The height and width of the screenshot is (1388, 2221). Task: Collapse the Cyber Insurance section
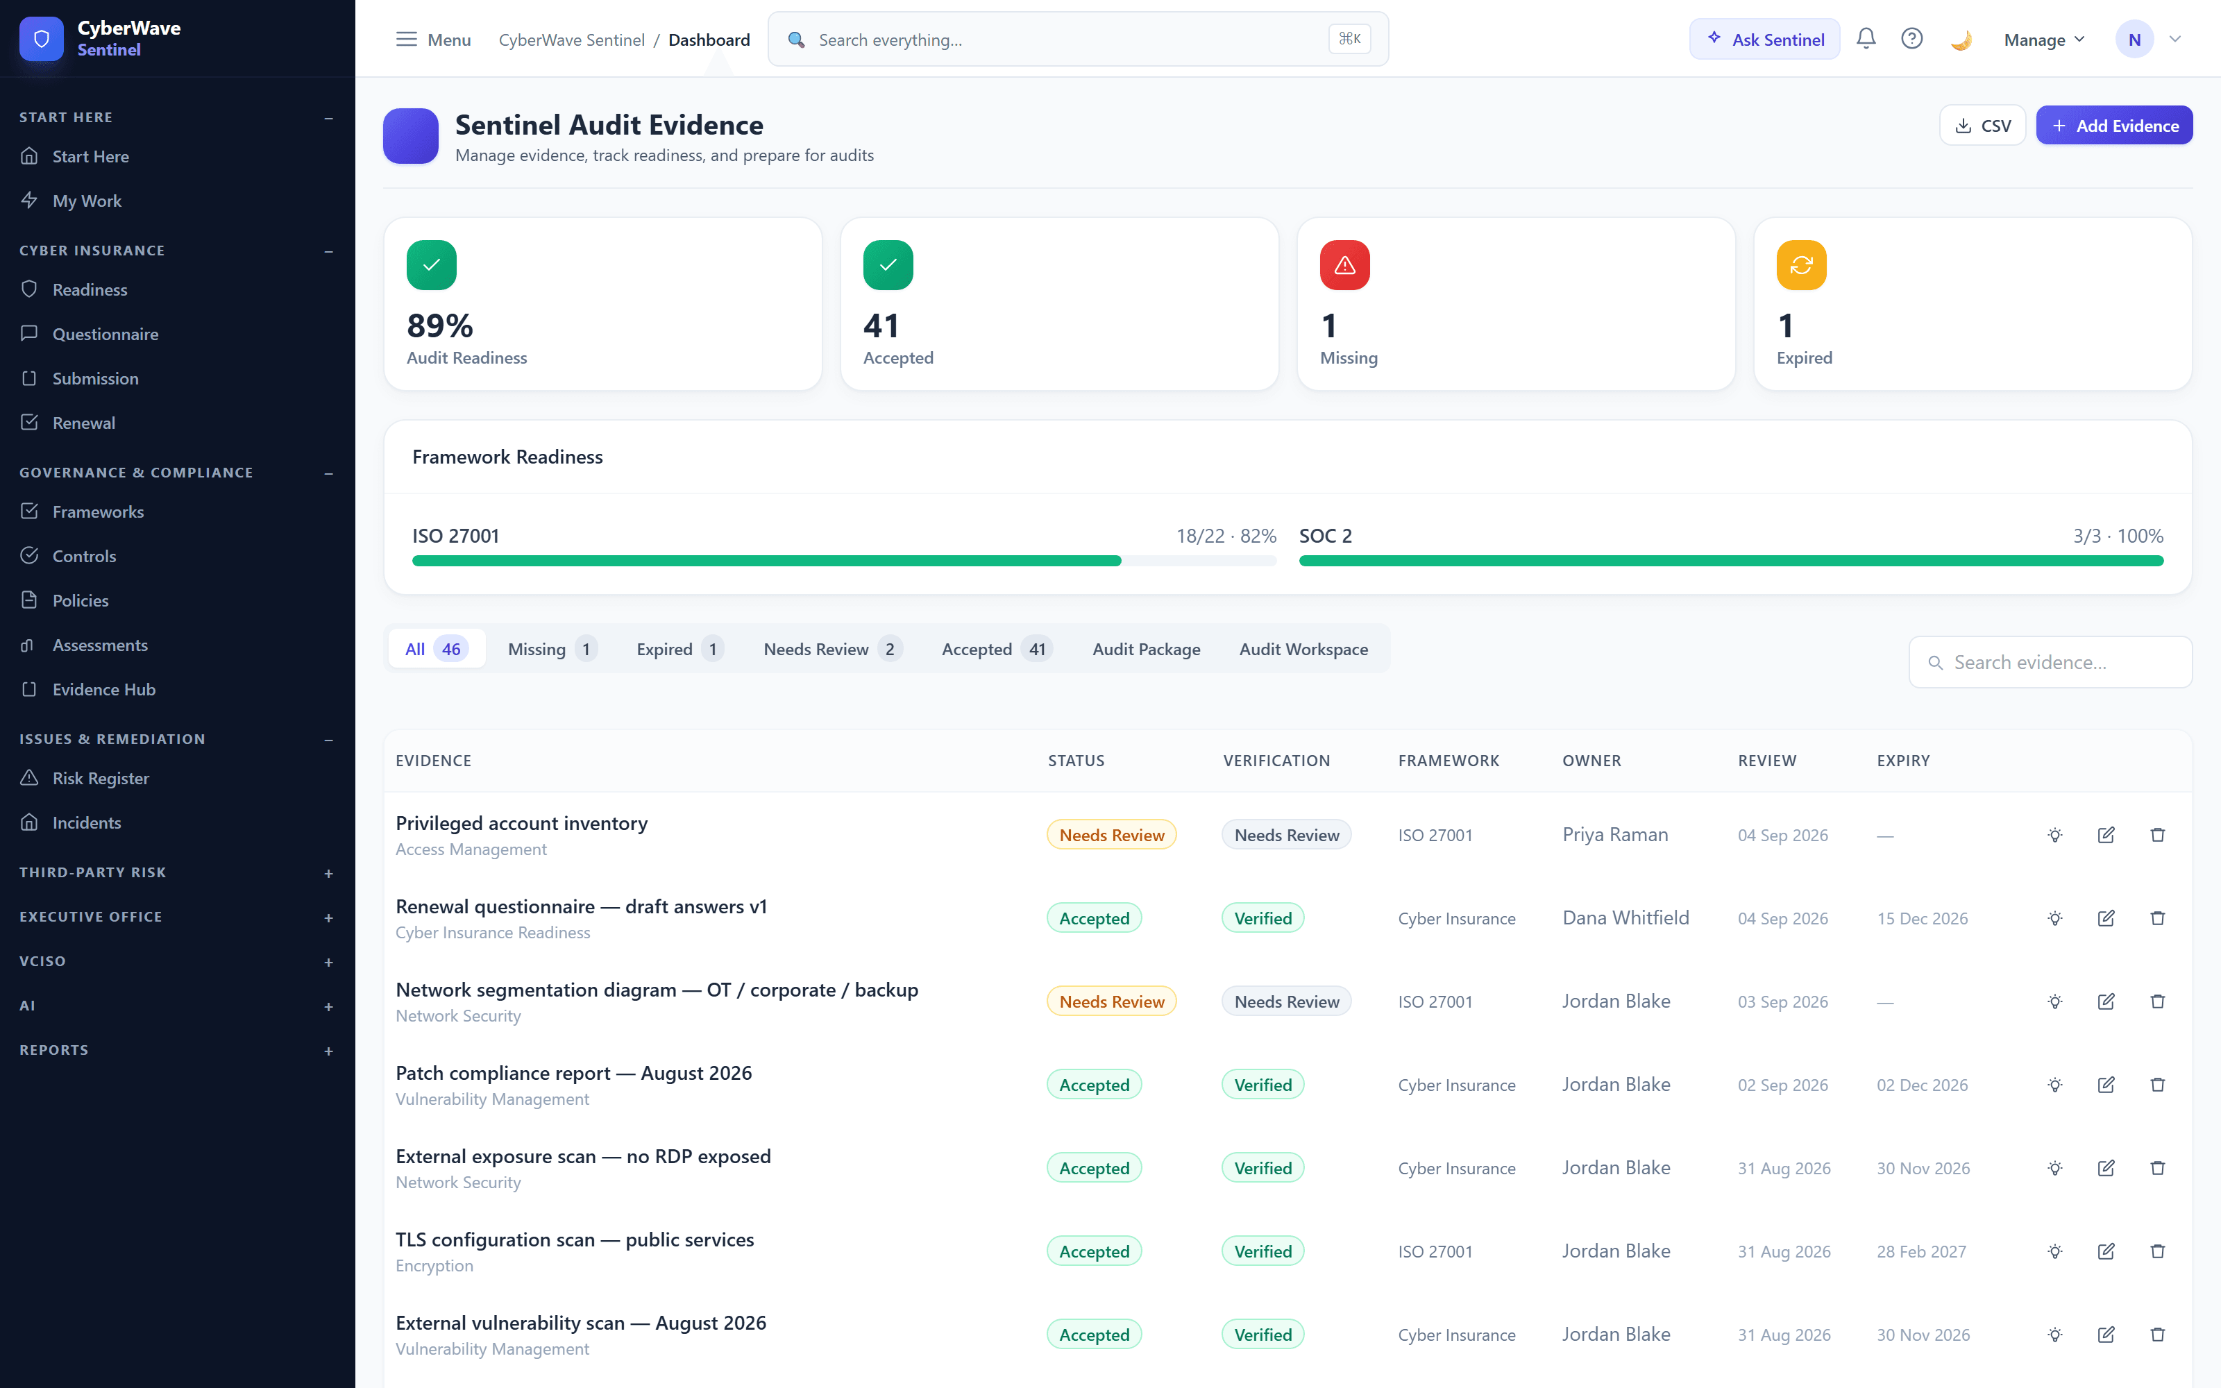click(x=328, y=251)
